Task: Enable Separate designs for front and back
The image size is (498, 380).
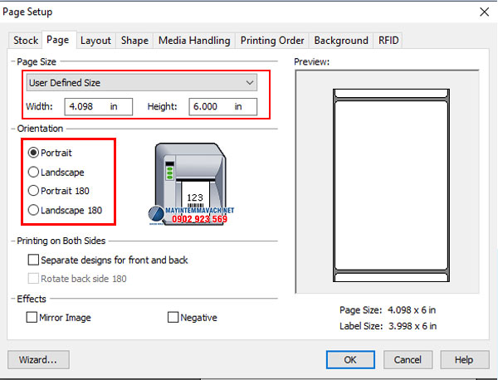Action: coord(33,260)
